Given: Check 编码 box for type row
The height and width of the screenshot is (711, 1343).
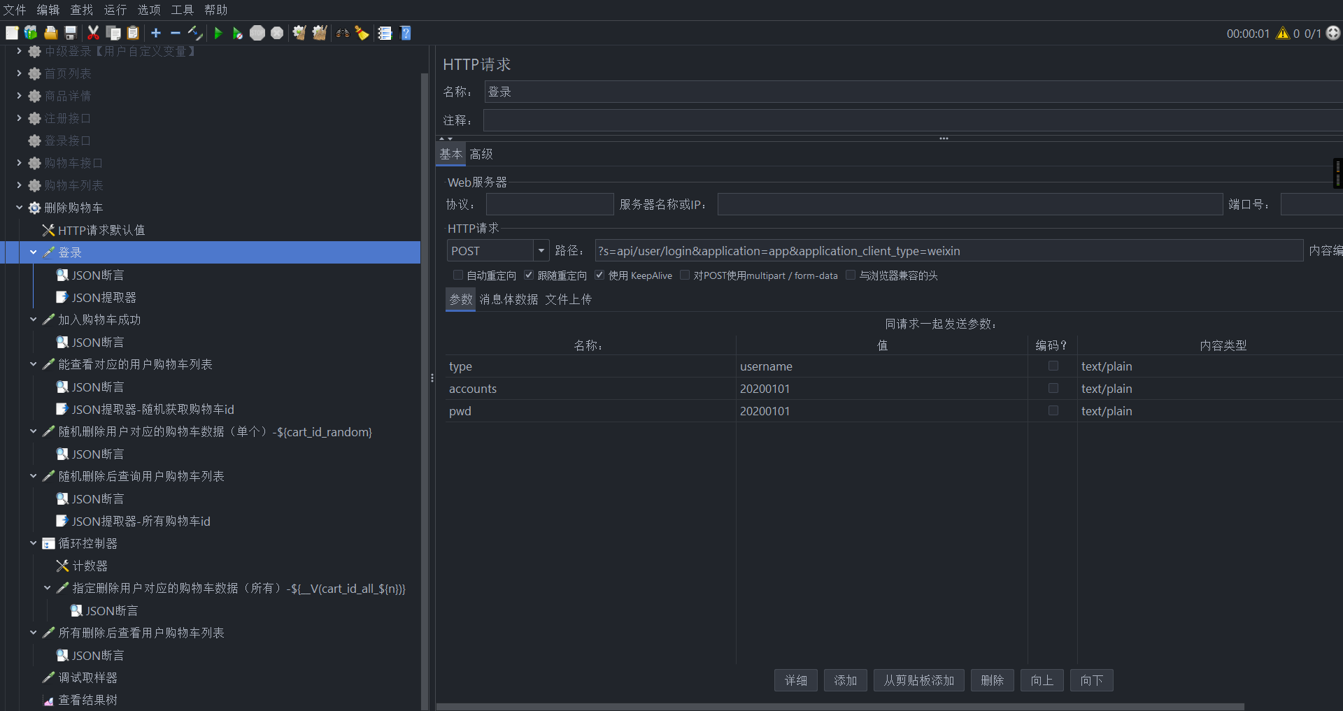Looking at the screenshot, I should click(1053, 366).
